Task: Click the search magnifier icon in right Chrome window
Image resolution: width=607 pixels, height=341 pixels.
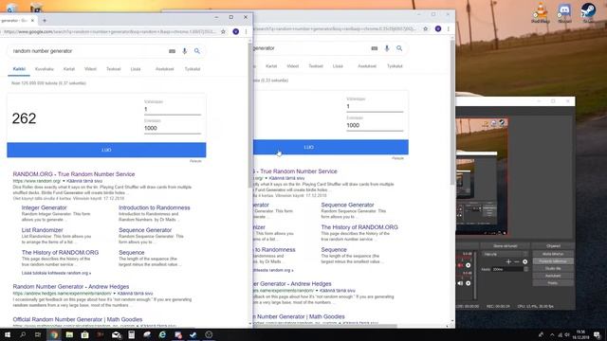Action: 399,48
